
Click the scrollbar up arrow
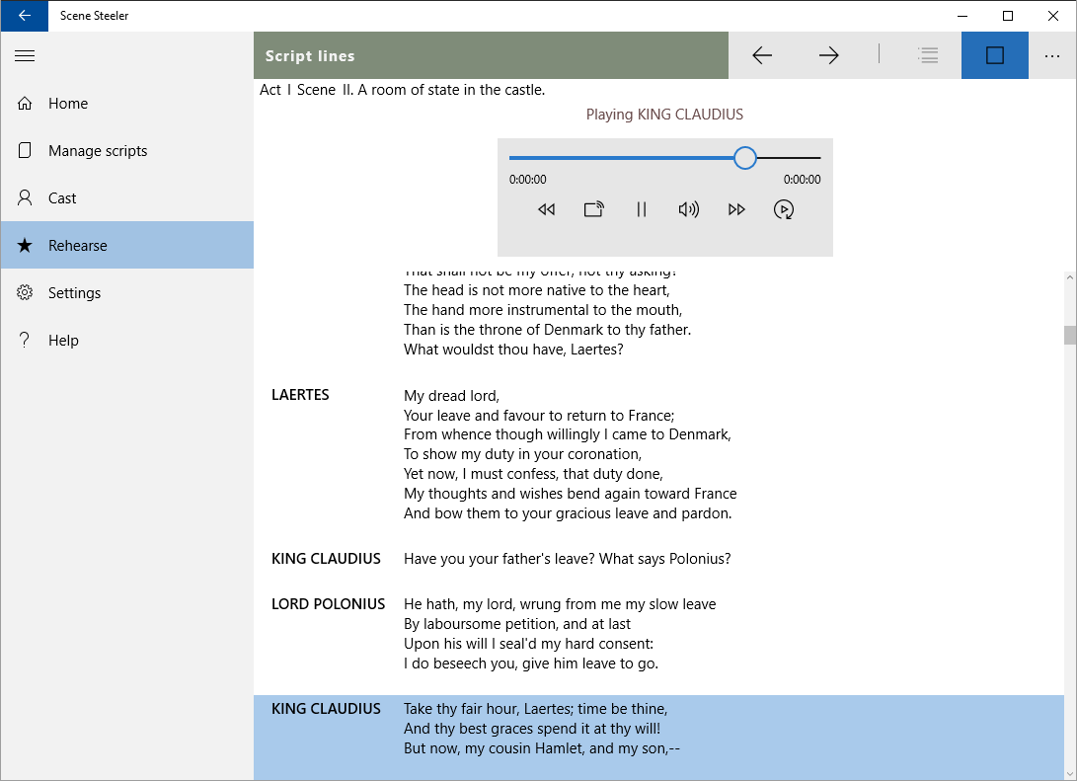coord(1070,278)
